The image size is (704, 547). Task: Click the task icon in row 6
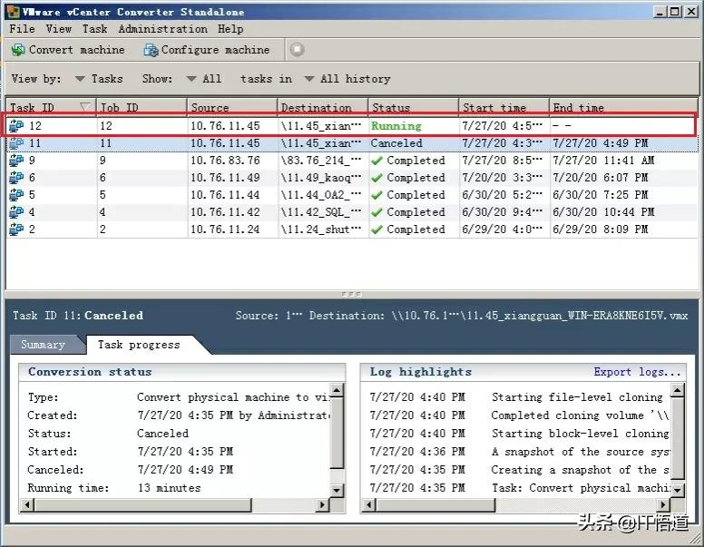tap(16, 178)
